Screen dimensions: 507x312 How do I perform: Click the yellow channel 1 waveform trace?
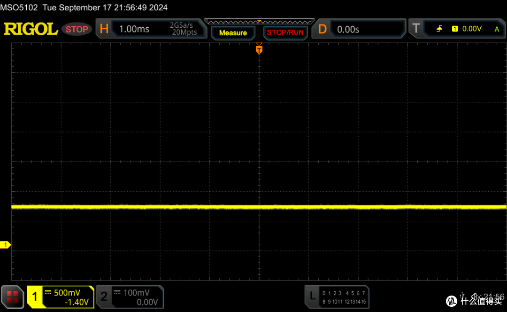259,207
